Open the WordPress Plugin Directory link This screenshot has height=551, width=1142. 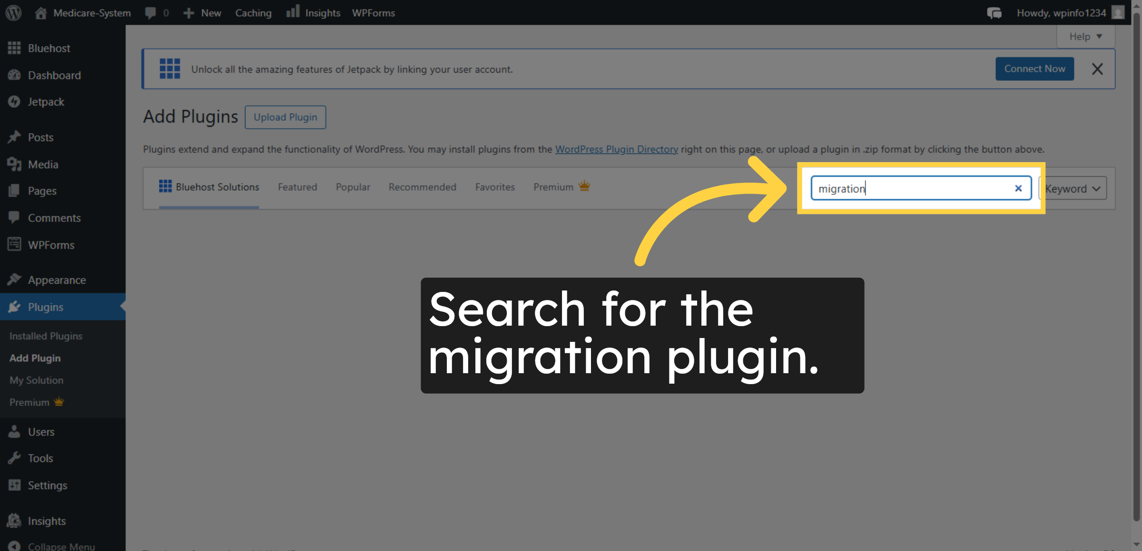point(616,149)
